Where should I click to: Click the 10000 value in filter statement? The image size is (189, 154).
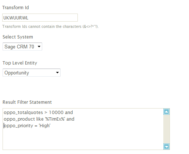pyautogui.click(x=56, y=113)
